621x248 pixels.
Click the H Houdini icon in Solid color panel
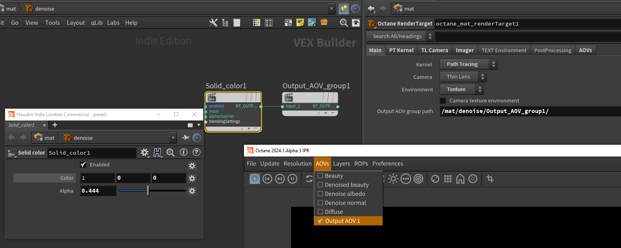pos(157,152)
